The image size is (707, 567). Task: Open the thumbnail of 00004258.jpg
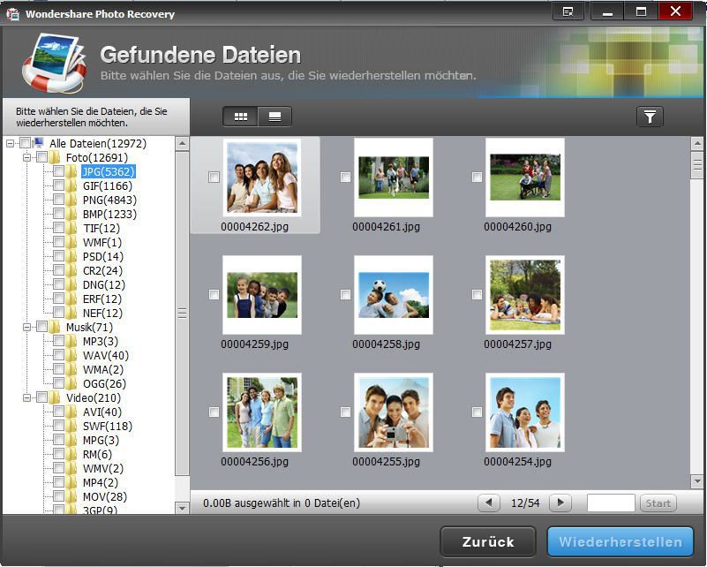(x=393, y=295)
